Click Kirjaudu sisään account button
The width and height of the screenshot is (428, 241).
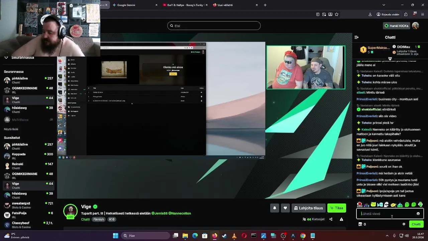[x=388, y=14]
